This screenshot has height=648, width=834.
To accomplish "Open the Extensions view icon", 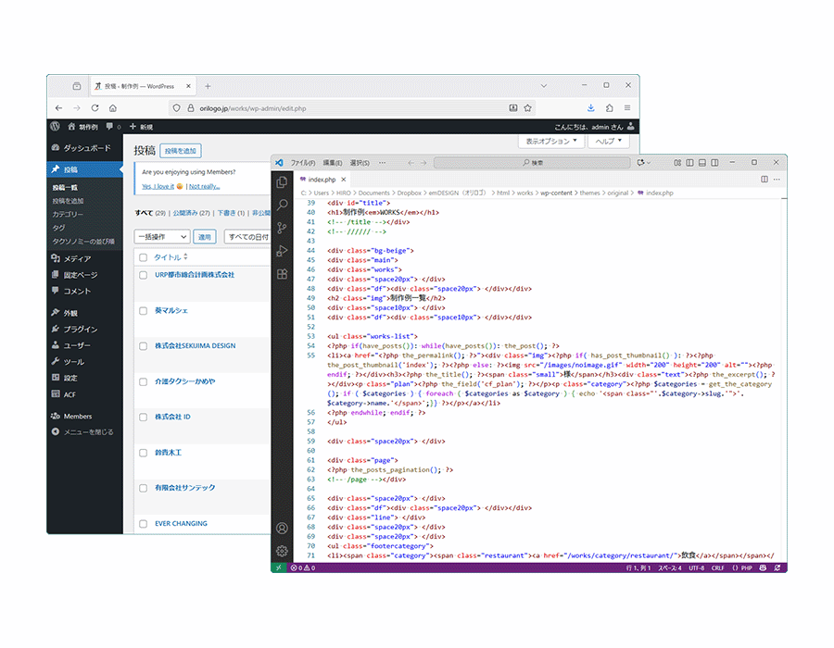I will pyautogui.click(x=283, y=274).
